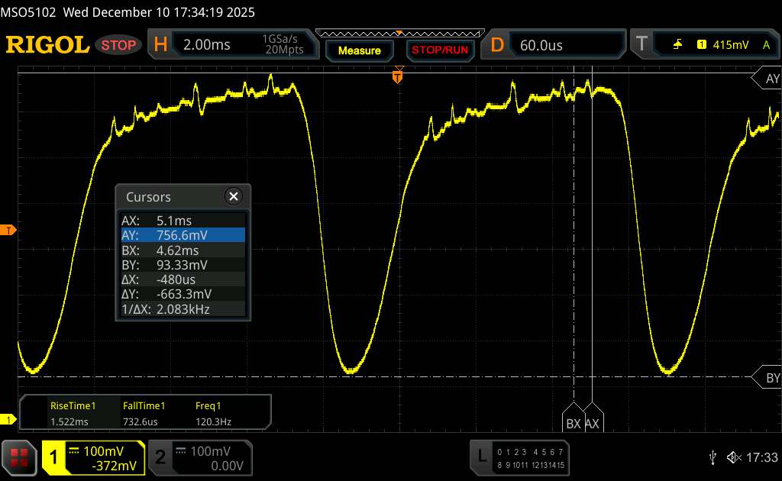Toggle the STOP run state button
782x481 pixels.
(x=119, y=45)
